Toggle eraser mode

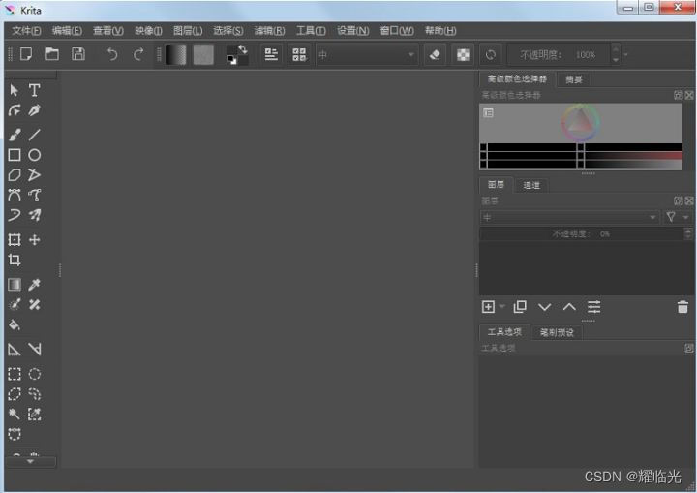pyautogui.click(x=435, y=55)
